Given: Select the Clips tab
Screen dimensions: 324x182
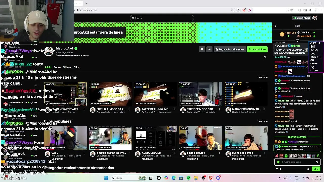Looking at the screenshot, I should coord(77,67).
